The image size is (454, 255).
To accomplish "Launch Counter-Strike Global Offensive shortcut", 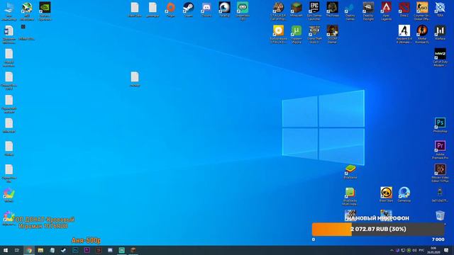I will 422,11.
